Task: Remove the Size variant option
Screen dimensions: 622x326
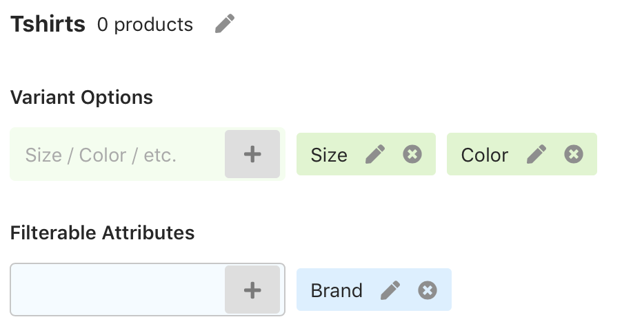Action: [x=412, y=154]
